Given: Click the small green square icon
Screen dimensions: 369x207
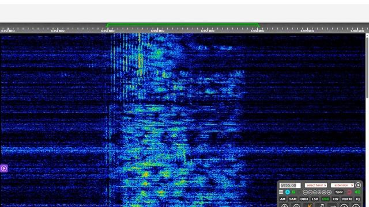Looking at the screenshot, I should click(293, 192).
